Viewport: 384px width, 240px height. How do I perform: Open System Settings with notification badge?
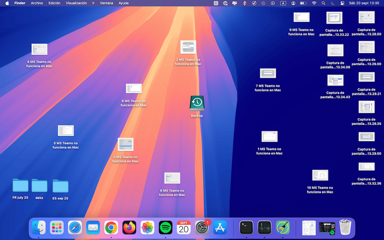pyautogui.click(x=202, y=227)
